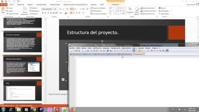199x112 pixels.
Task: Open Notepad++ Plugins menu
Action: point(148,48)
